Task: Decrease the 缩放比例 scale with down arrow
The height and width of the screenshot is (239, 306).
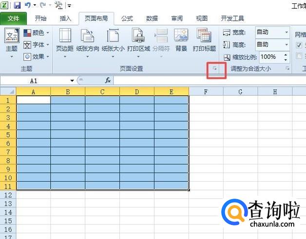Action: (x=286, y=60)
